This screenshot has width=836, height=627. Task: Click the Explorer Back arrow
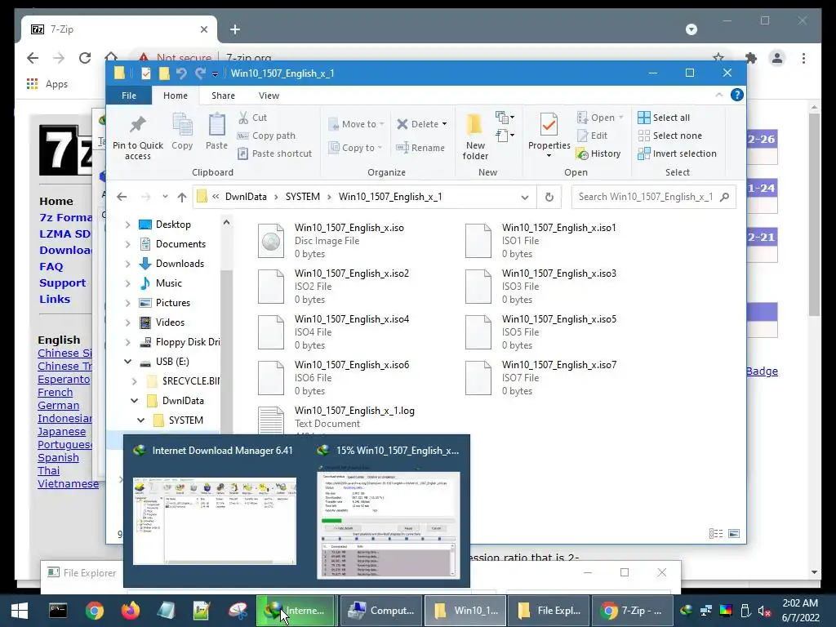(122, 197)
